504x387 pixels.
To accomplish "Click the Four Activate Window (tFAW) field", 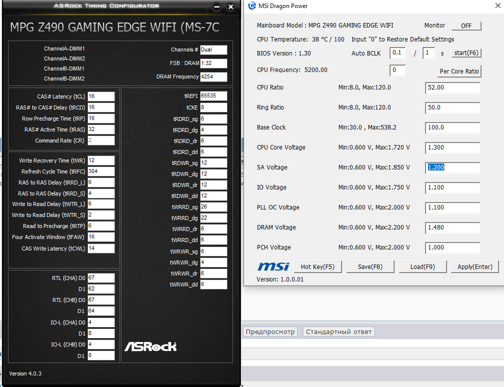I will point(101,237).
